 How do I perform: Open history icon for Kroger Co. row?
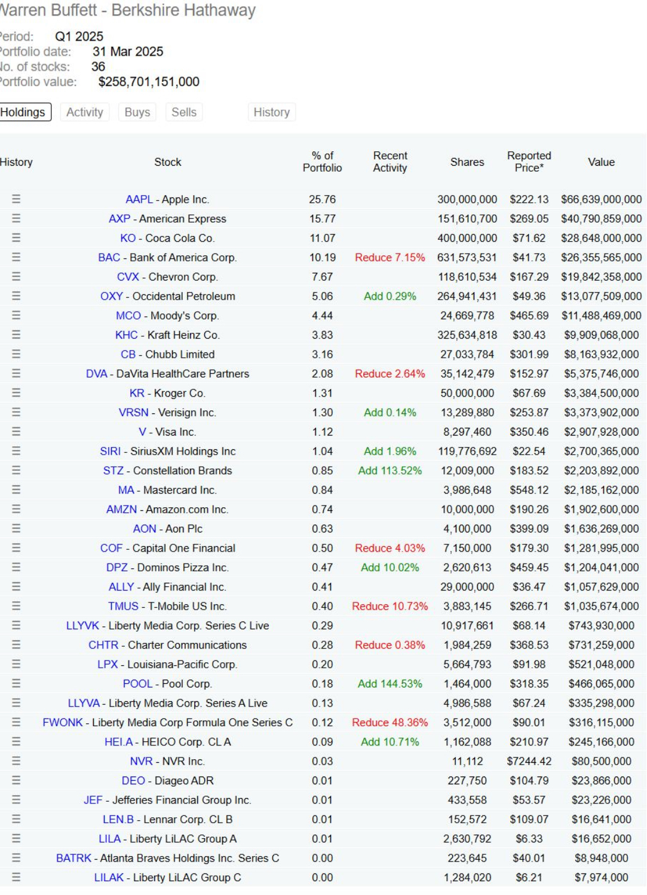click(x=16, y=393)
